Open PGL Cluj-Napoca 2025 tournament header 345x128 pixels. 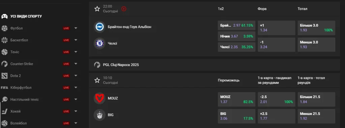(x=215, y=65)
